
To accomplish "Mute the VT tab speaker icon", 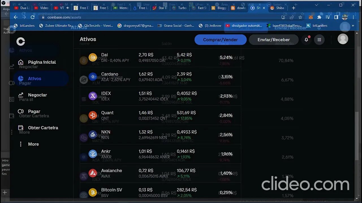I will coord(68,8).
